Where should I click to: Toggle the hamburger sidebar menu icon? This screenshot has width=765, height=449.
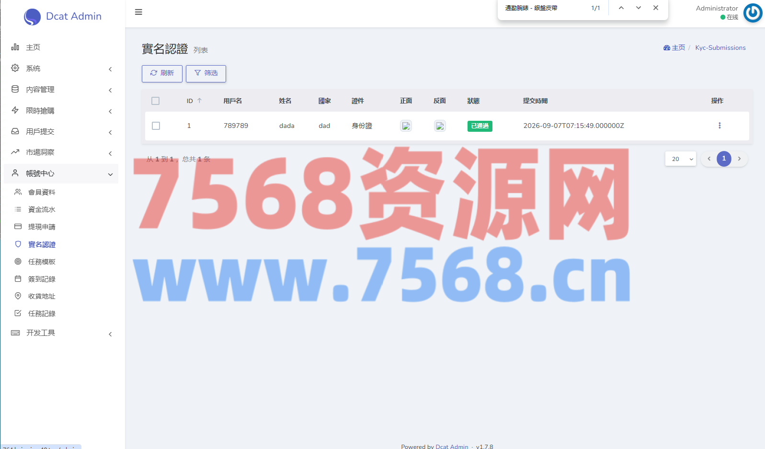click(138, 12)
